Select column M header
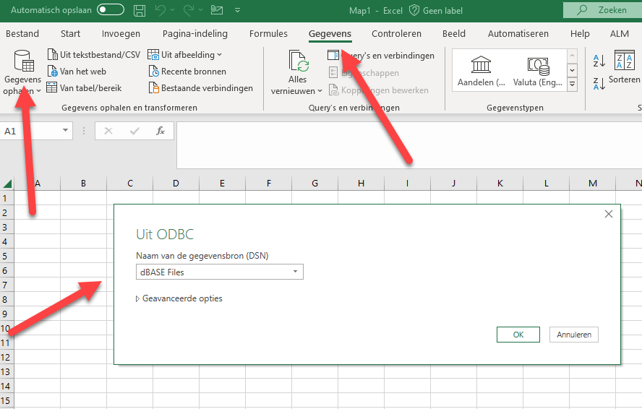642x409 pixels. point(592,184)
